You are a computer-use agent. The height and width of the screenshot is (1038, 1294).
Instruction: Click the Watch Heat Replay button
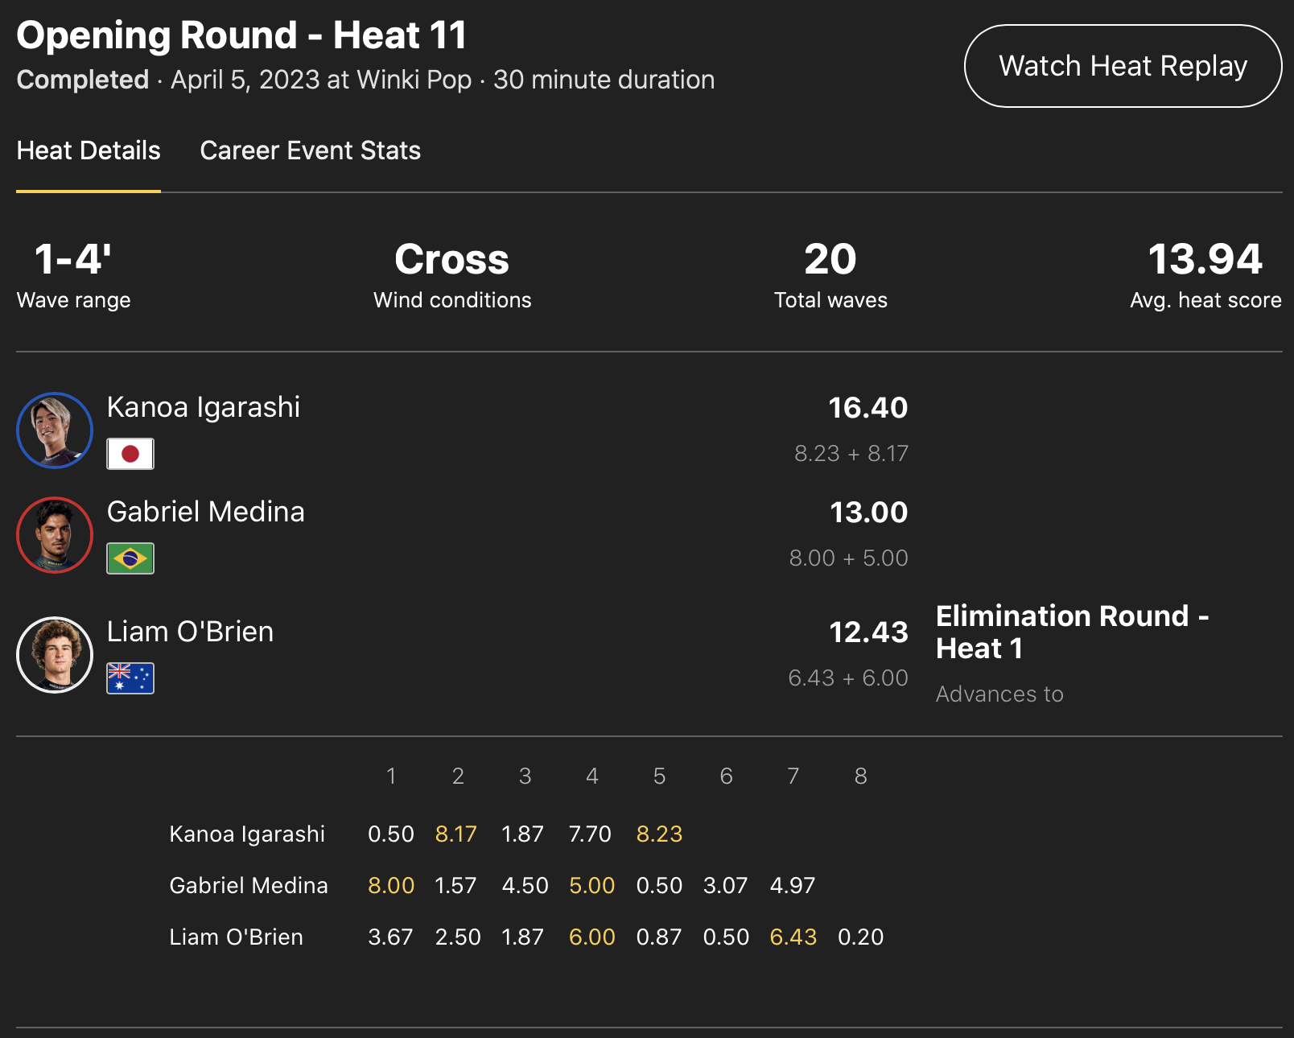coord(1123,66)
